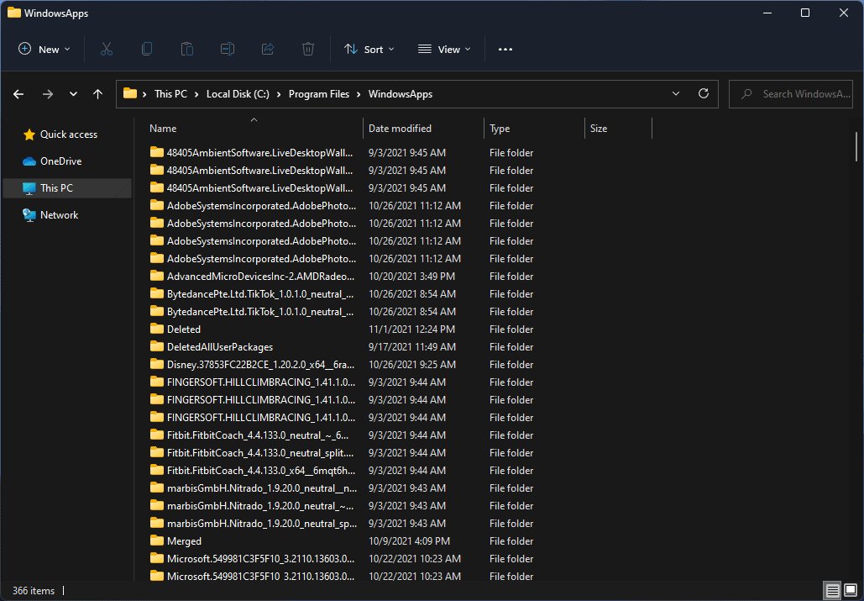Screen dimensions: 864x601
Task: Open the View layout dropdown
Action: coord(444,50)
